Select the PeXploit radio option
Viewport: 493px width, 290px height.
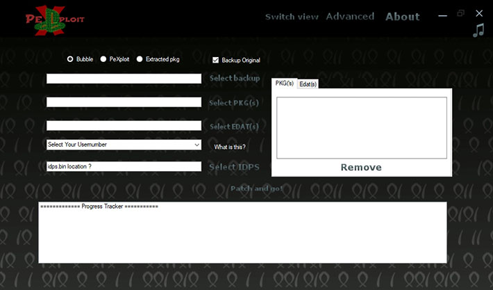[115, 59]
